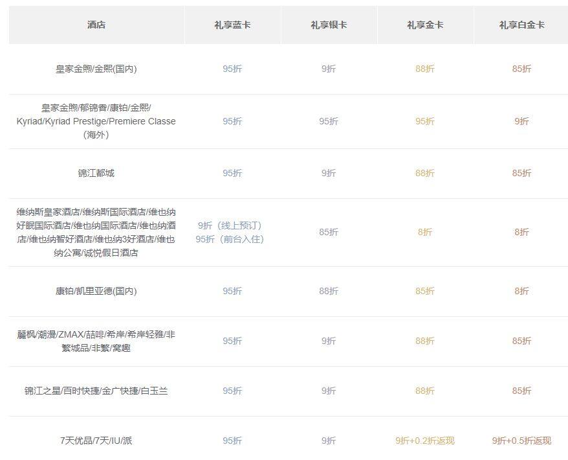Select 9折 silver card cell for 皇家金煦/金熙(国内)
This screenshot has height=460, width=568.
(329, 69)
